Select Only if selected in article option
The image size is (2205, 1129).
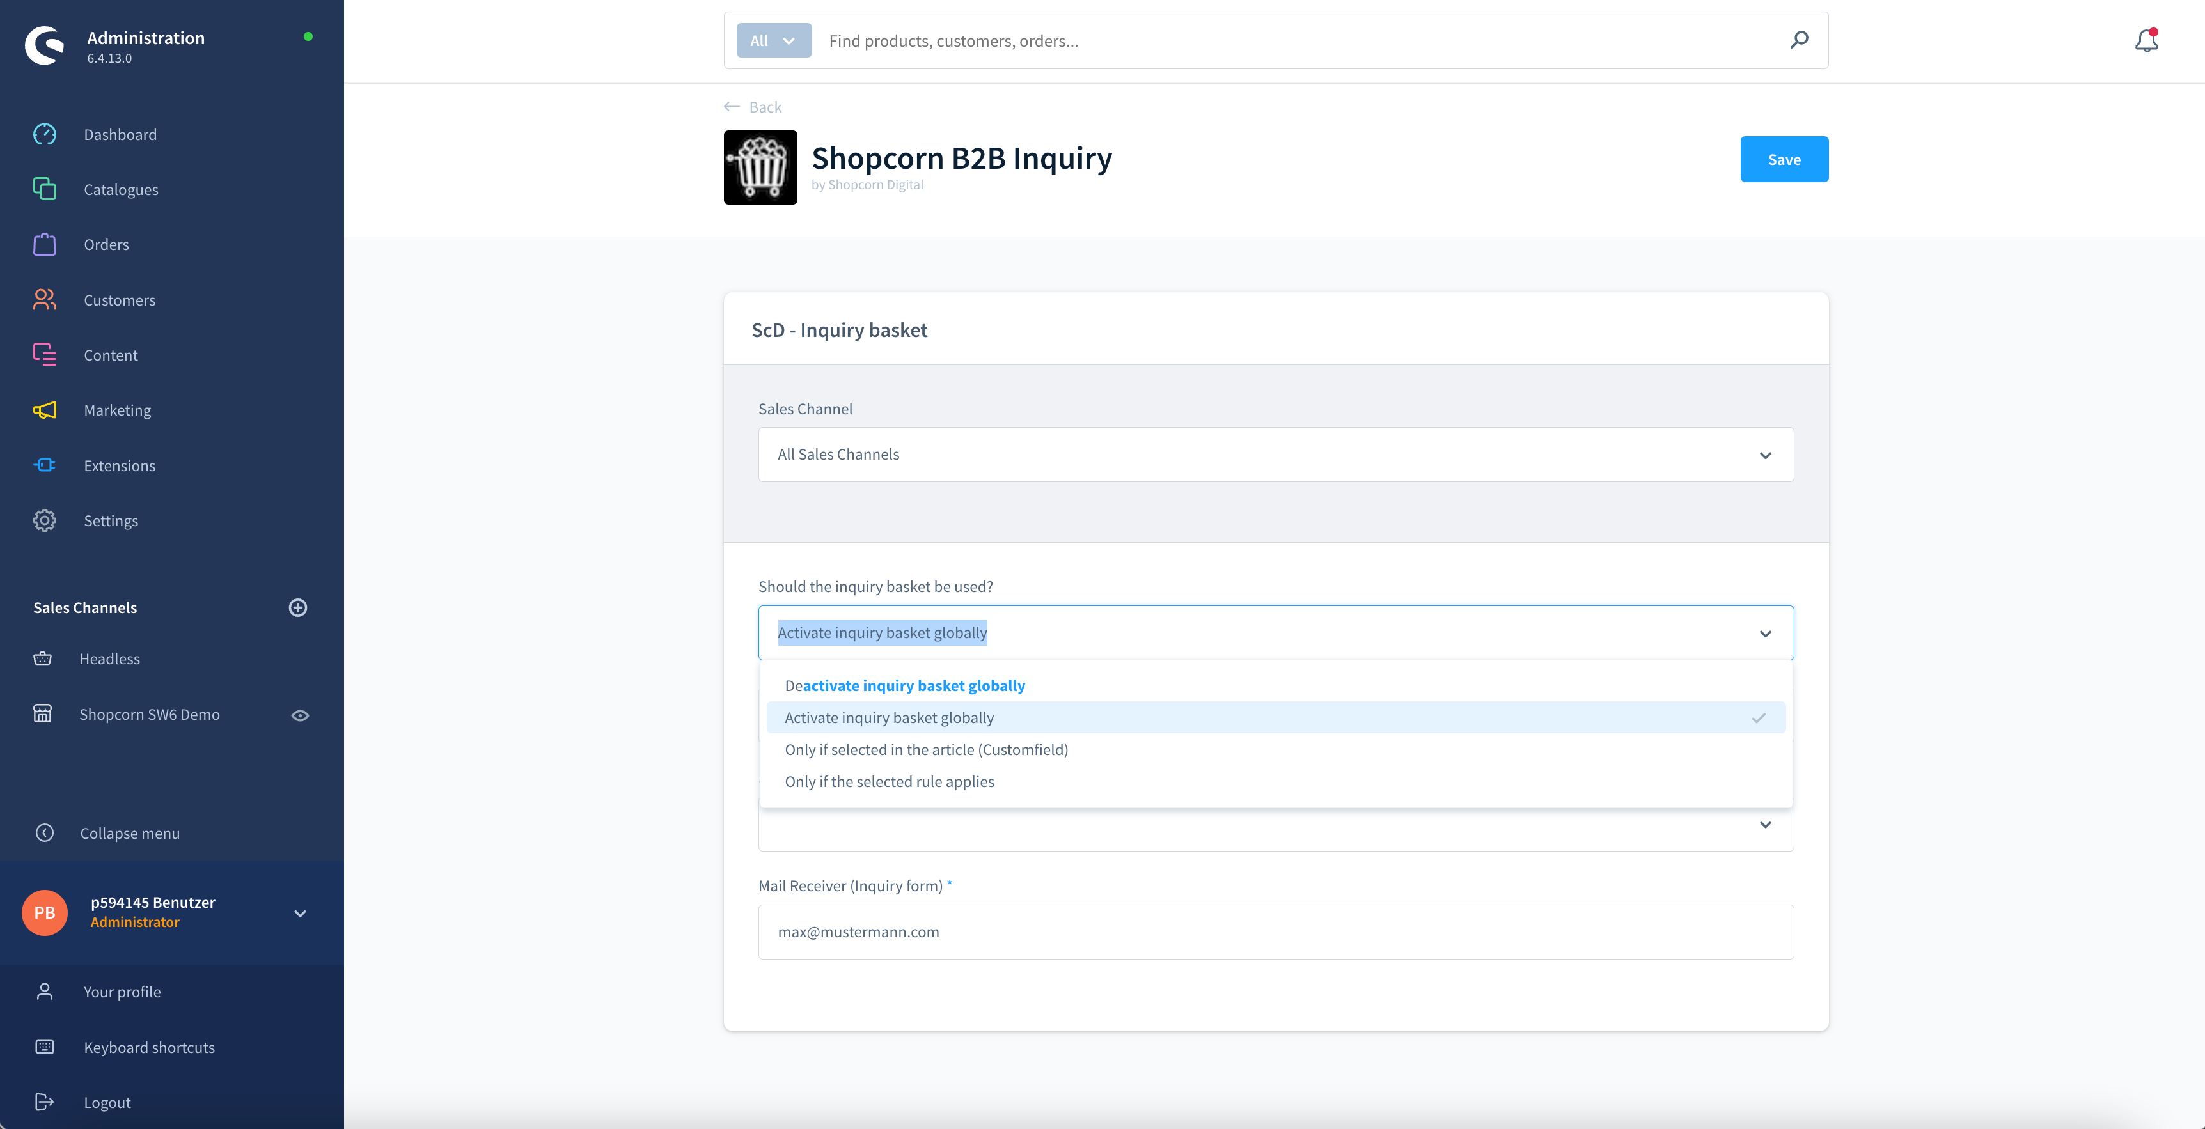925,749
